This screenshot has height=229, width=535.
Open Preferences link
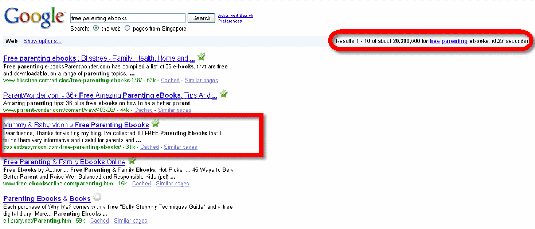(230, 21)
